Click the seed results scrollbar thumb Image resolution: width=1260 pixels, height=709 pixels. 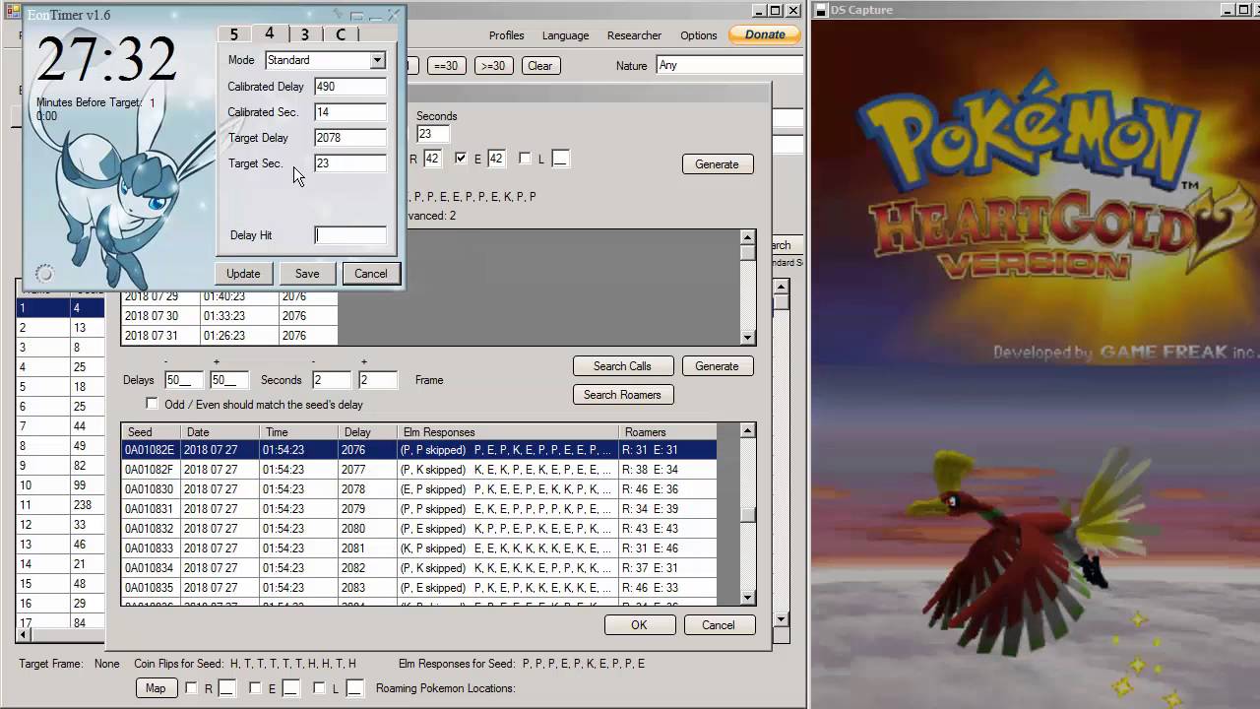(x=747, y=515)
